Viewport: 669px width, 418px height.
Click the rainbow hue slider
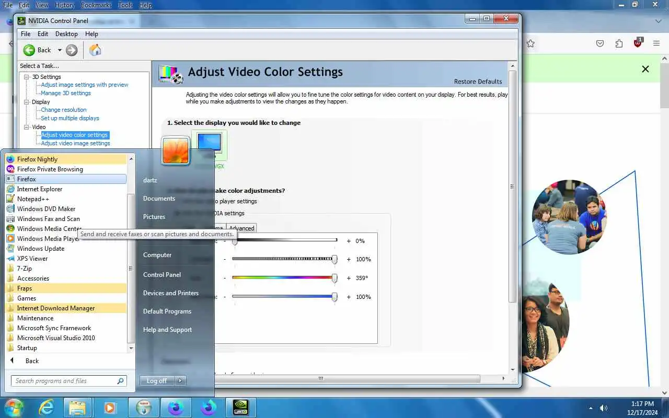pos(285,278)
